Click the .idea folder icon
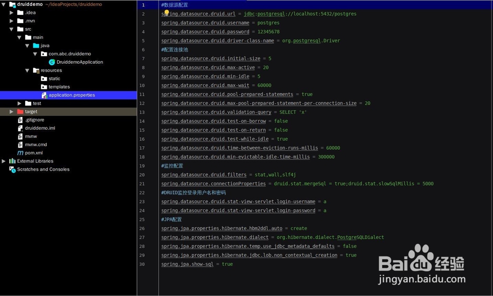 pos(20,13)
